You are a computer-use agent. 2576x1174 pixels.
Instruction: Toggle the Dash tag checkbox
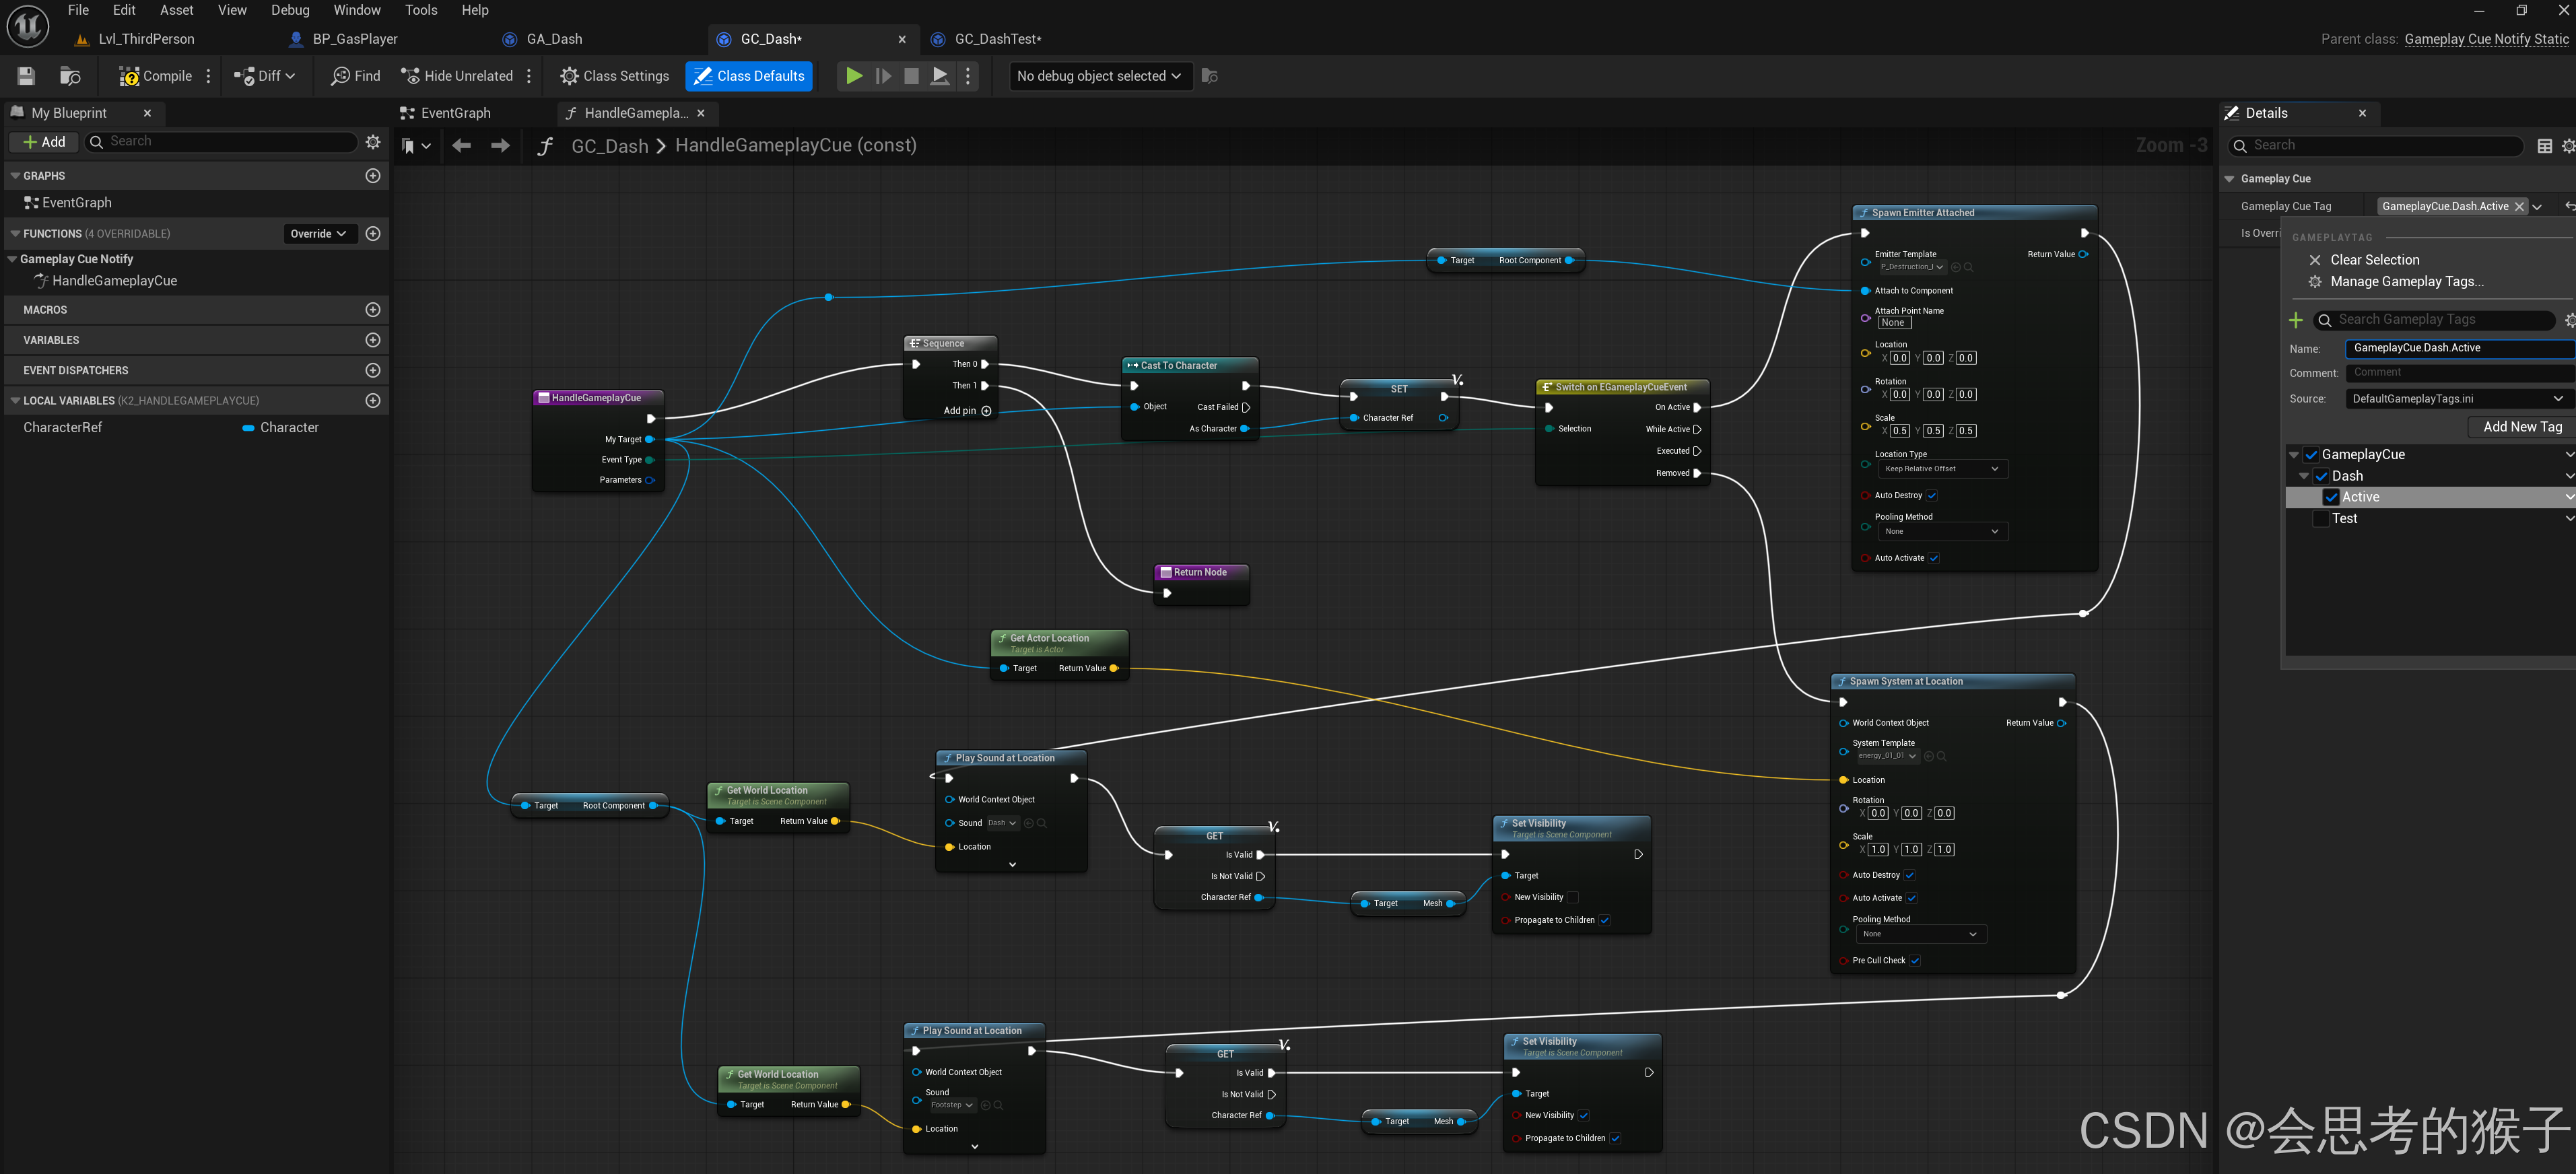pos(2321,476)
